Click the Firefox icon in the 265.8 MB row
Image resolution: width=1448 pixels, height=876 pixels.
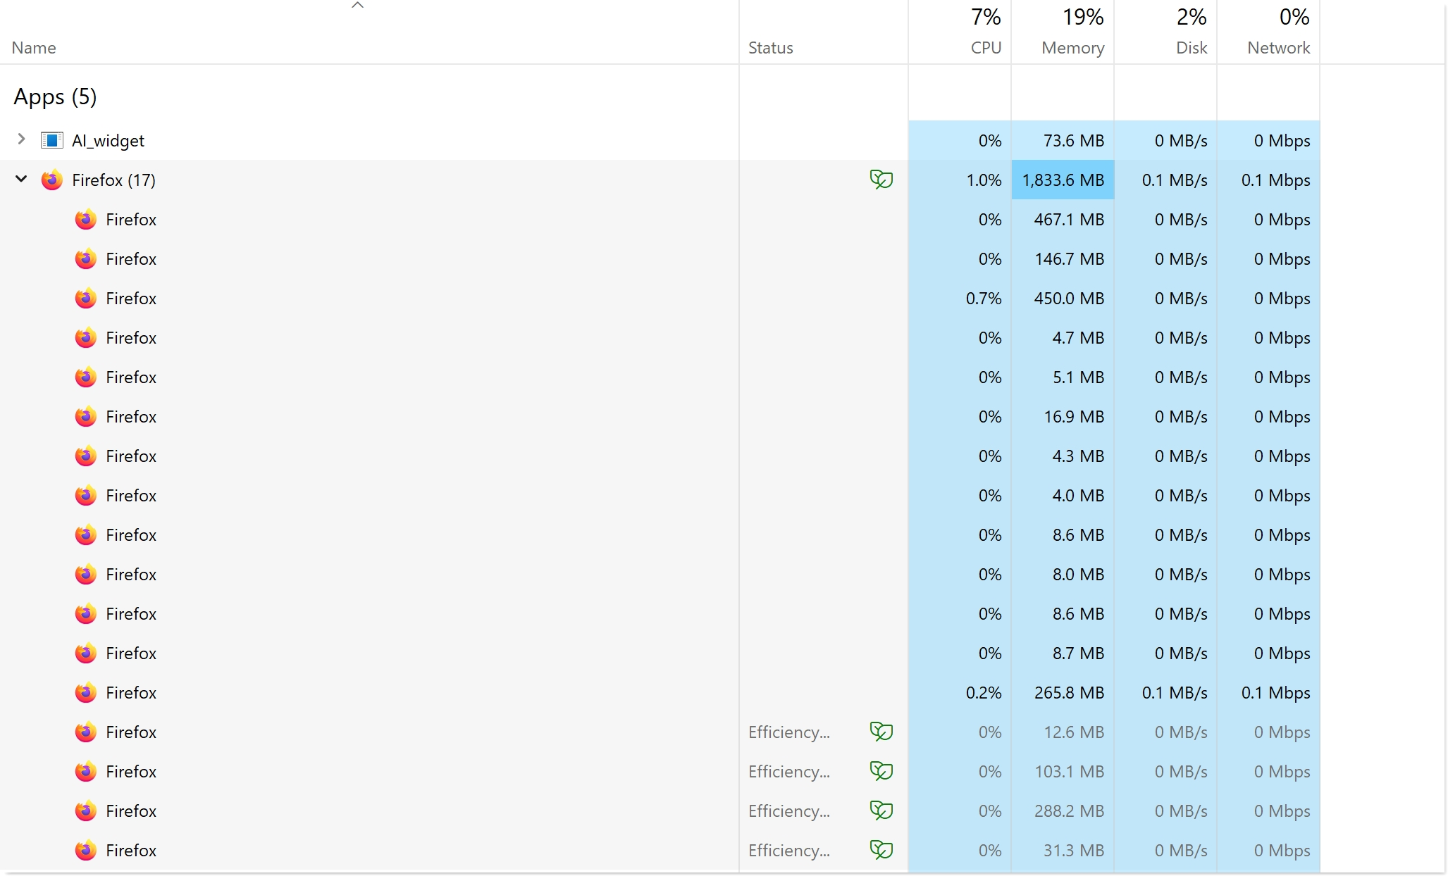point(86,692)
